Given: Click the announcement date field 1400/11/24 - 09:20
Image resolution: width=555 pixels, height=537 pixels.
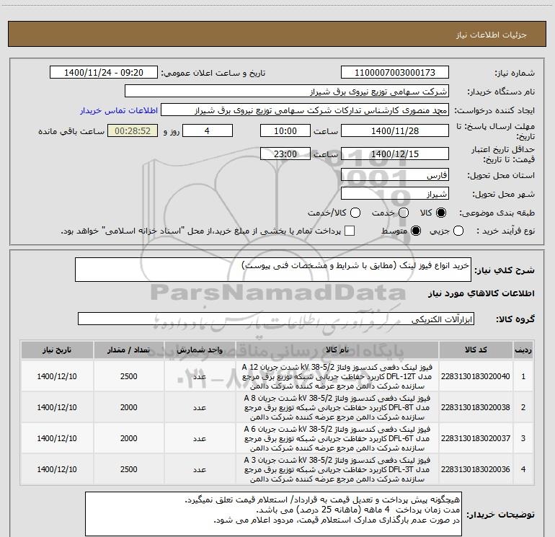Looking at the screenshot, I should click(x=104, y=73).
